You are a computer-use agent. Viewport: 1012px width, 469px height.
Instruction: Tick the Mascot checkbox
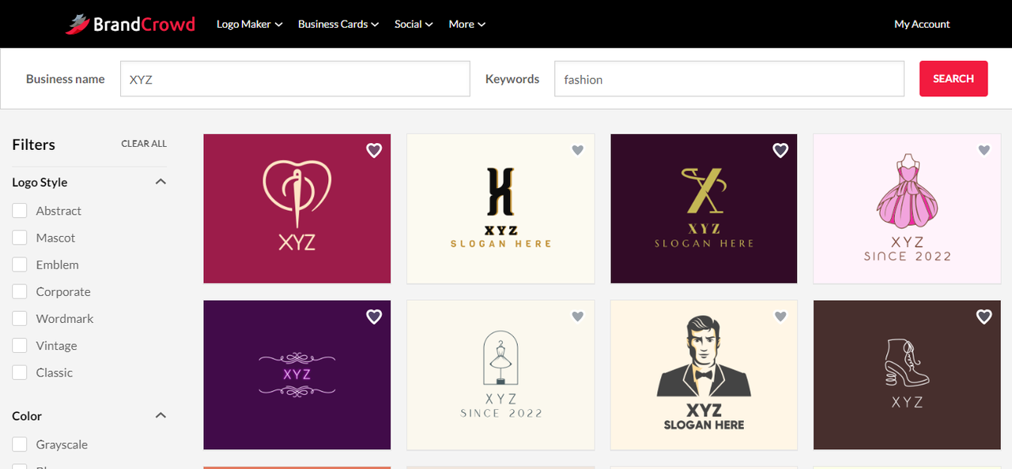coord(20,238)
